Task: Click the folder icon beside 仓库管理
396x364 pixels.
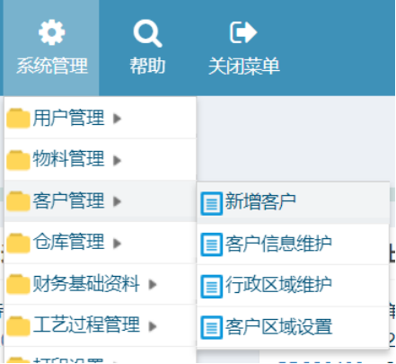Action: (18, 243)
